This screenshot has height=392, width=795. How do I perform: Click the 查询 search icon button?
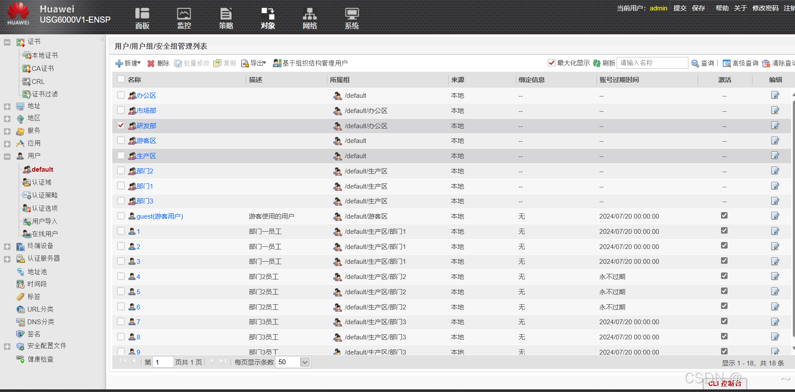point(703,63)
